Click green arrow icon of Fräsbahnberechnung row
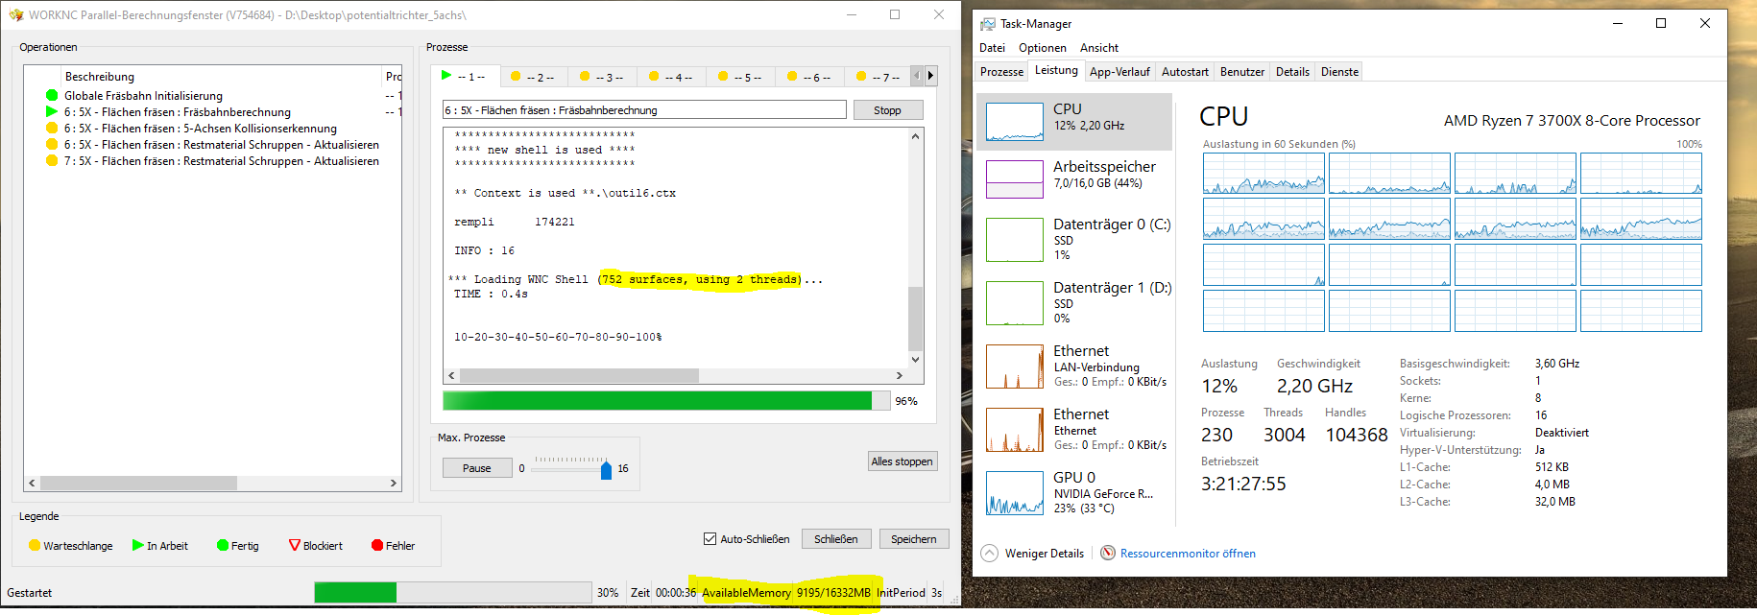1757x615 pixels. [x=52, y=111]
